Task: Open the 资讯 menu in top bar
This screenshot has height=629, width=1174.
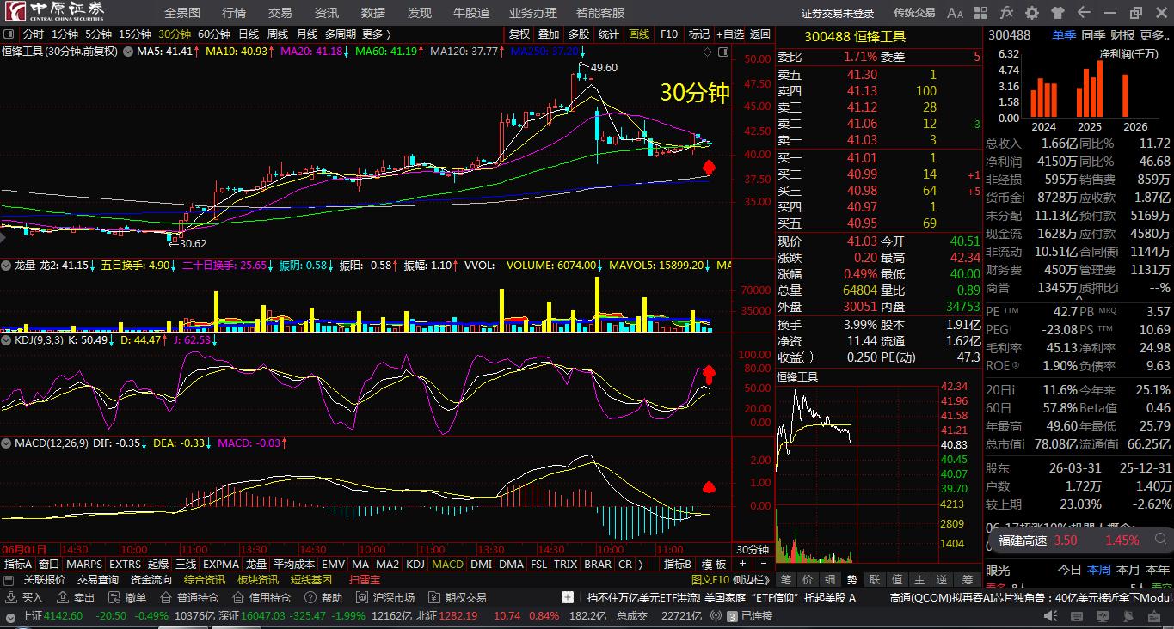Action: (326, 13)
